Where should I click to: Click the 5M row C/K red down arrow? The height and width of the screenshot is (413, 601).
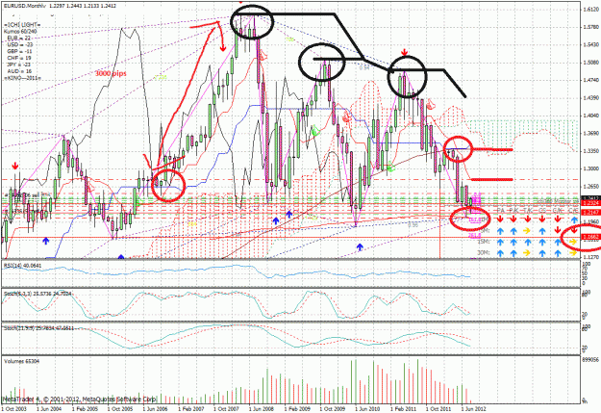point(558,229)
